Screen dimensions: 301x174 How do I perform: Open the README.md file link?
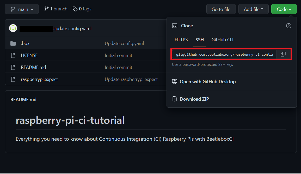[x=33, y=67]
